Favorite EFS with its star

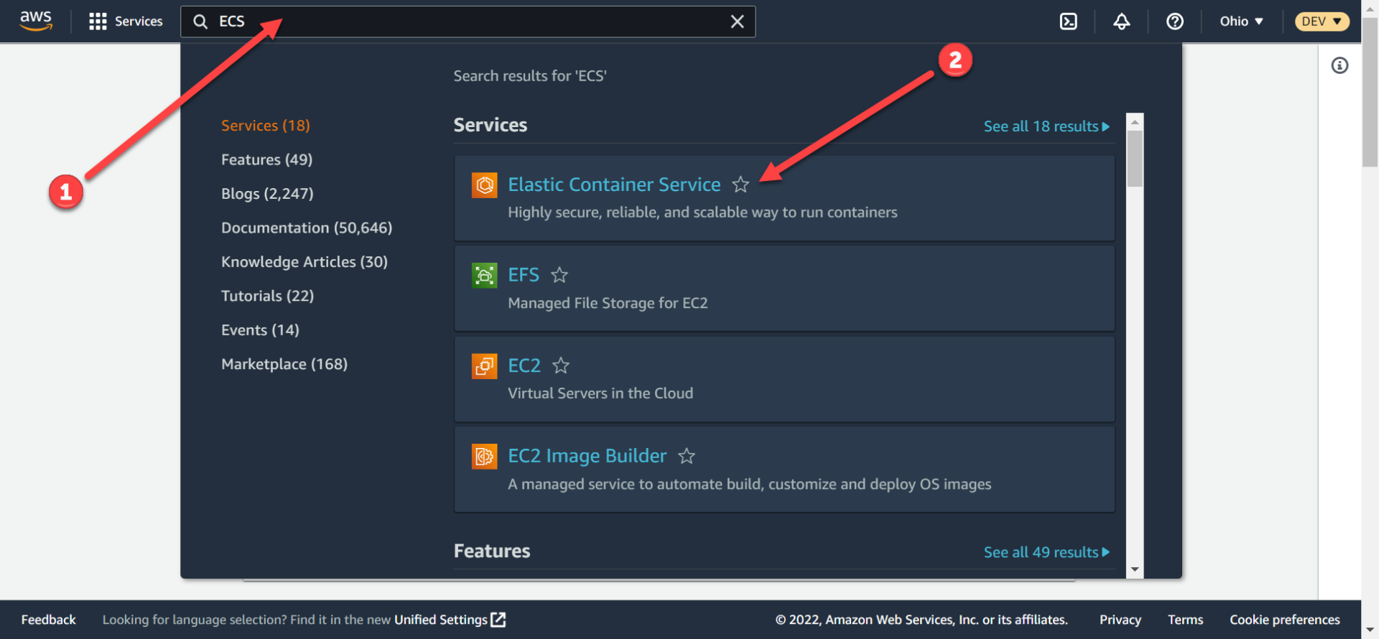[x=560, y=275]
